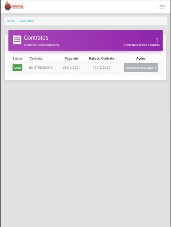This screenshot has width=171, height=227.
Task: Click the Conectiva Telecom logo
Action: (14, 6)
